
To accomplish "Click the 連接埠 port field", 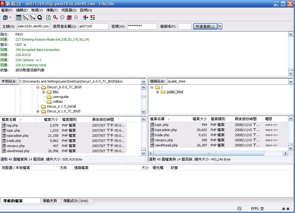I will click(185, 26).
